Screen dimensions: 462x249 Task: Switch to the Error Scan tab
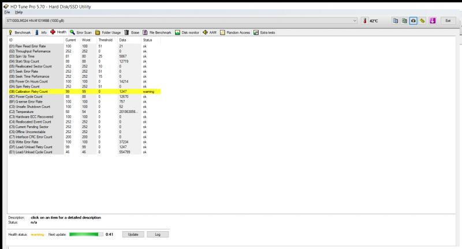[x=81, y=32]
